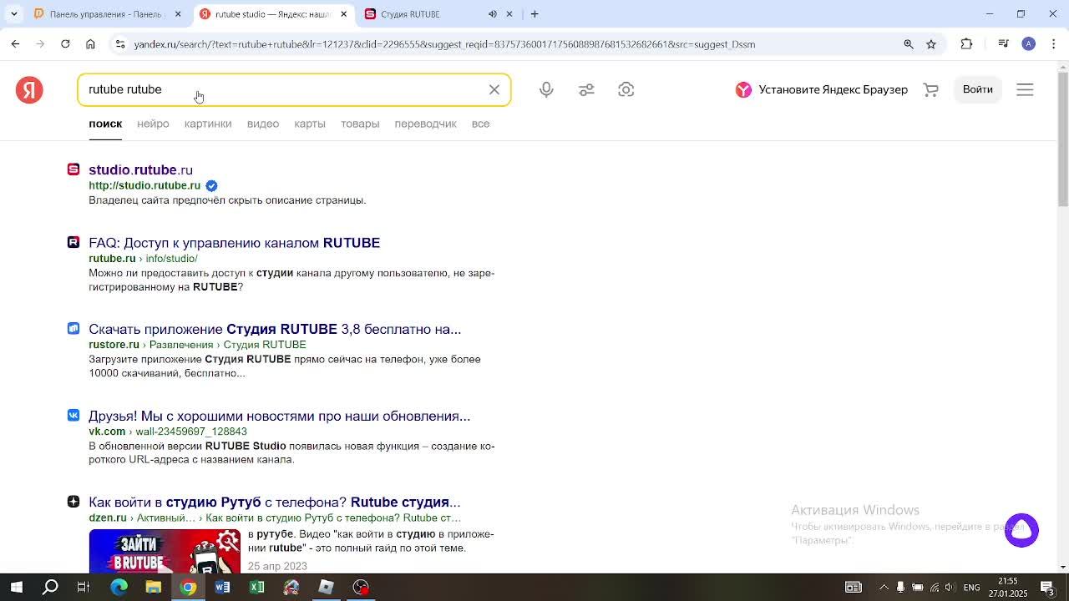
Task: Click the VK favicon beside result
Action: tap(73, 415)
